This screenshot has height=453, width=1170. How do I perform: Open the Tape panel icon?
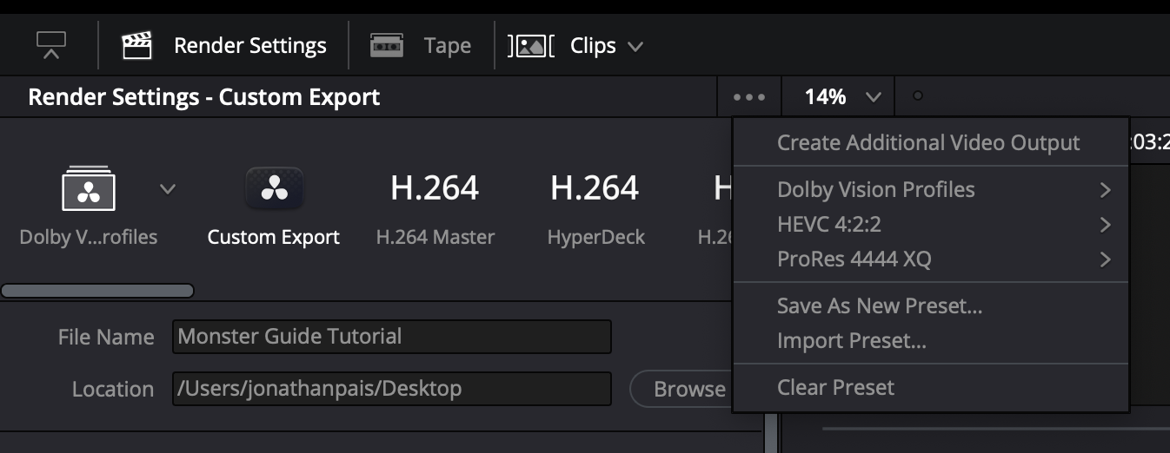(x=387, y=45)
